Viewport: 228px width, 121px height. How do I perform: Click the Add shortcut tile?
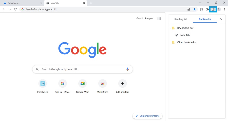click(122, 83)
